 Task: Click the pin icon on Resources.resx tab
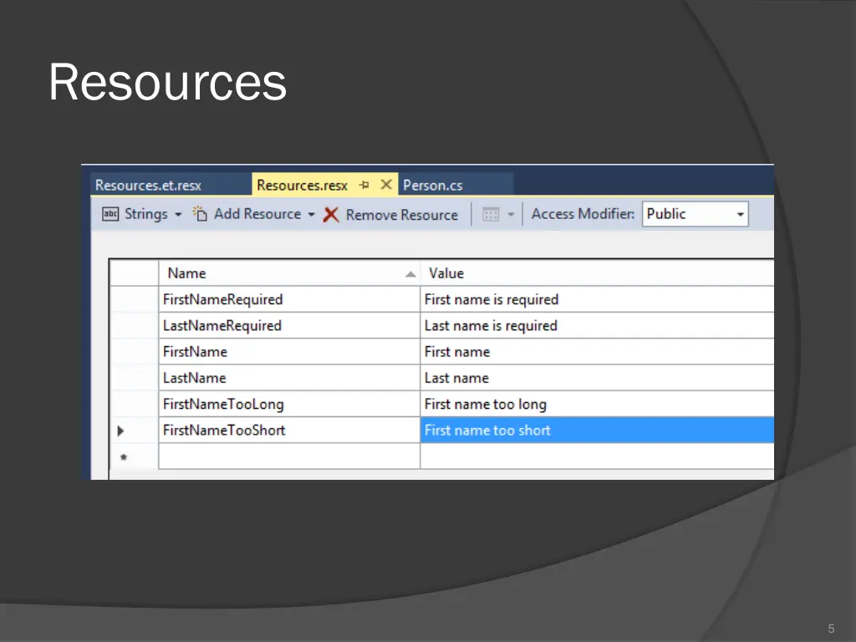pos(365,184)
